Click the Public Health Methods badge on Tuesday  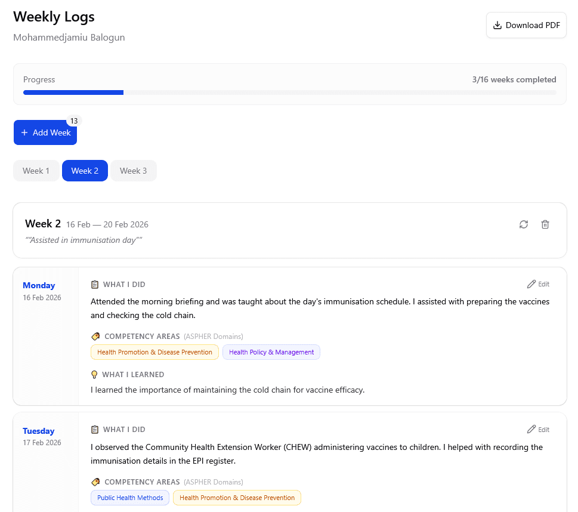[129, 498]
